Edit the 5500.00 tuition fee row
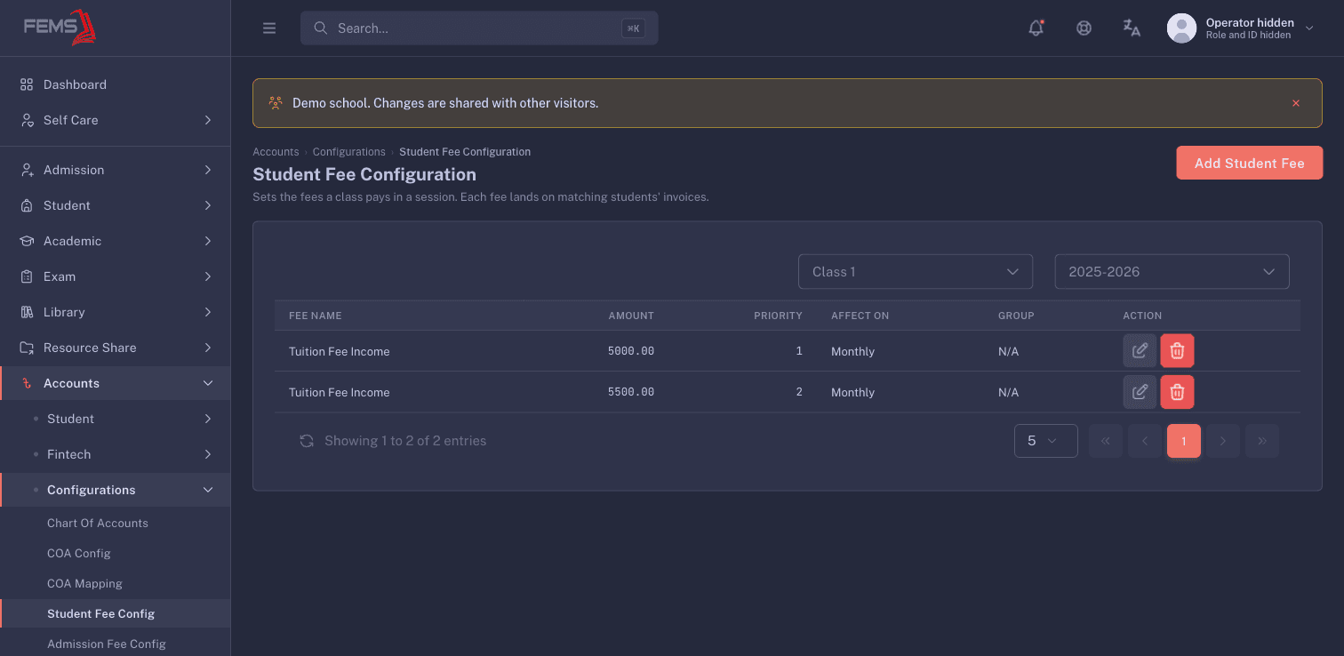1344x656 pixels. point(1140,392)
